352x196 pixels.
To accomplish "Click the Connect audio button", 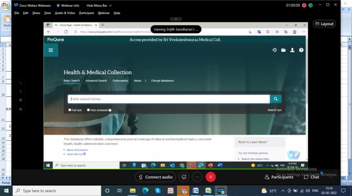I will tap(155, 177).
